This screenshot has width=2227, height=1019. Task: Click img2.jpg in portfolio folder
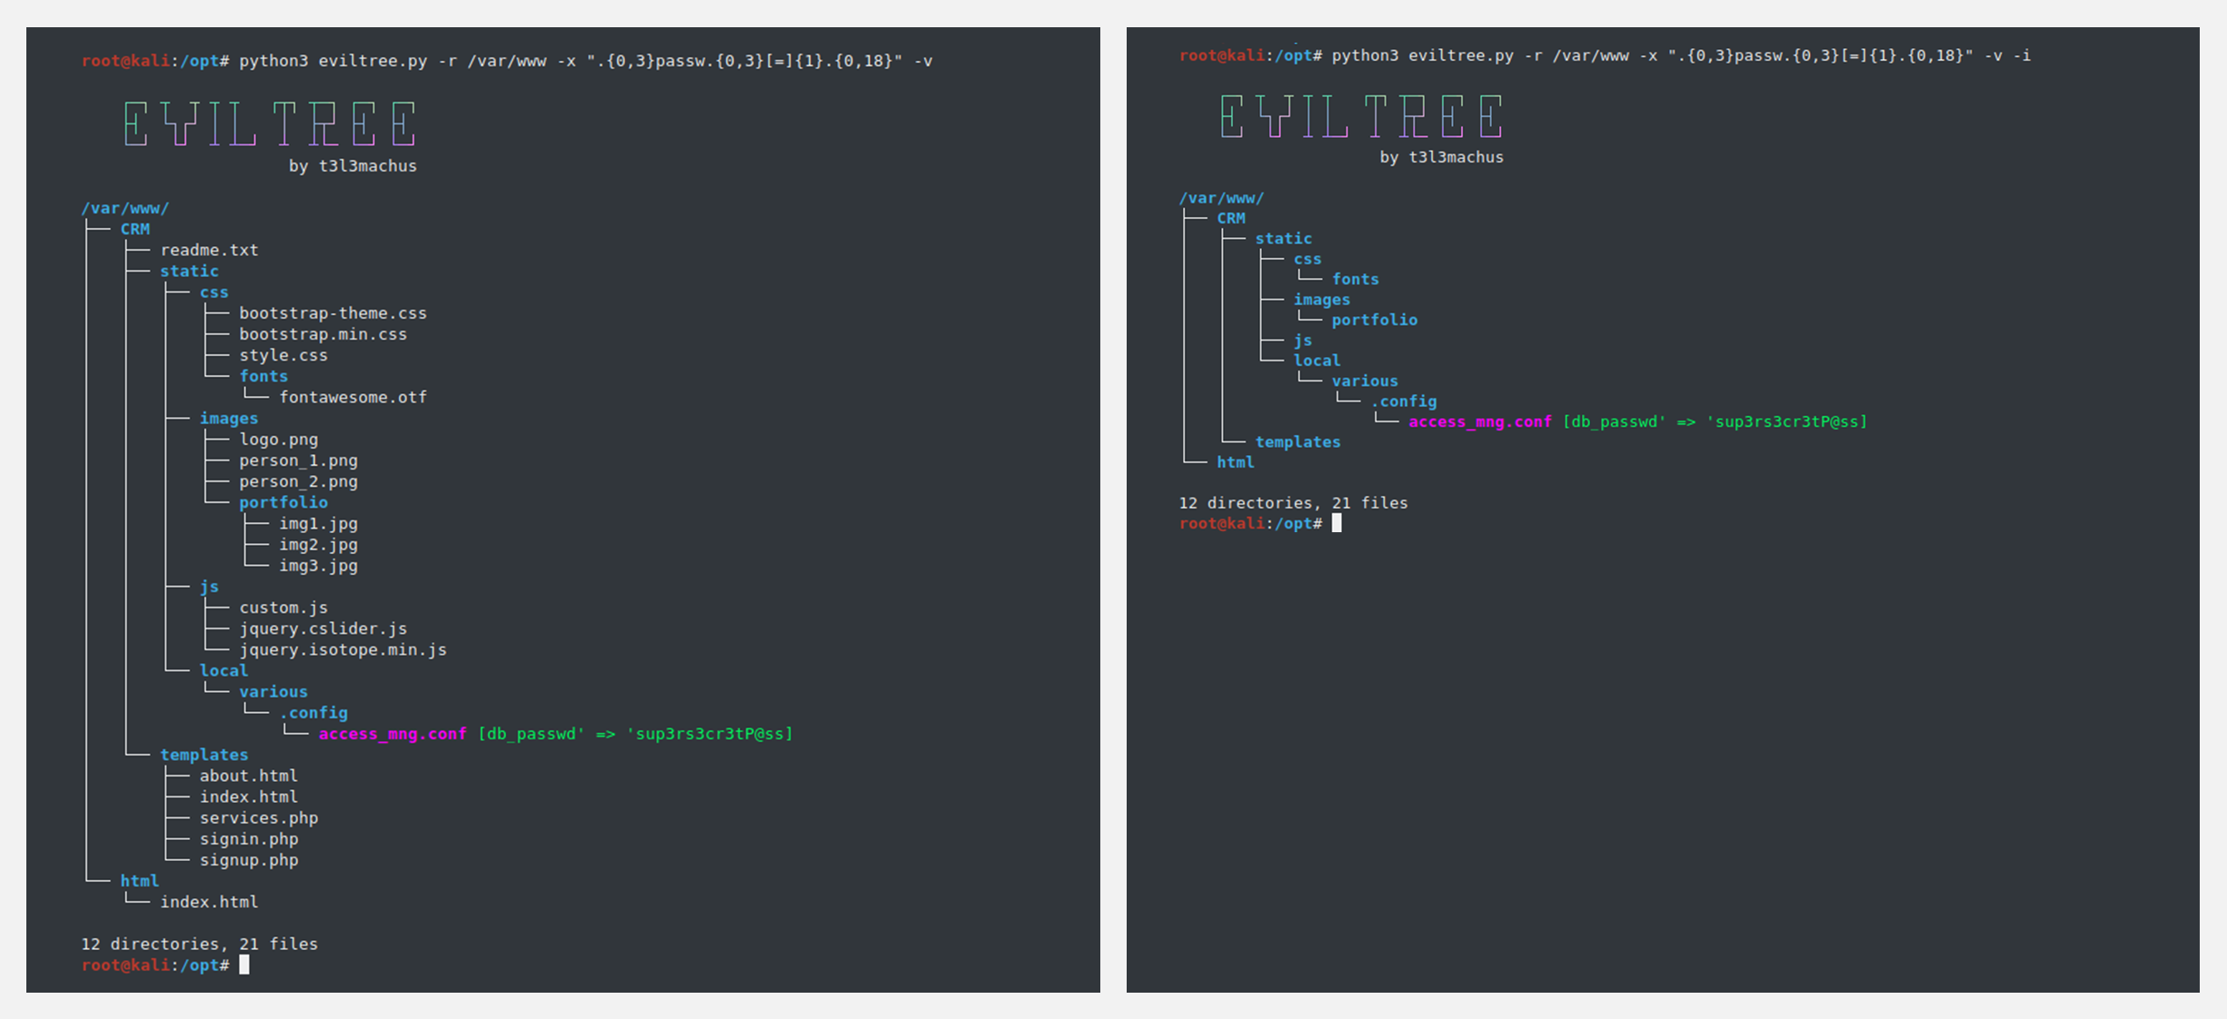318,545
